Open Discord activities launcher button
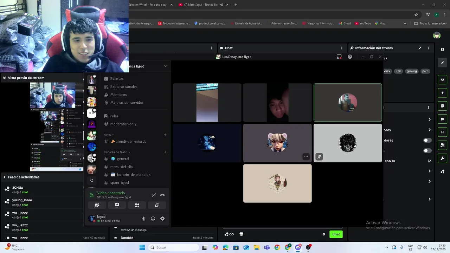This screenshot has height=253, width=450. pyautogui.click(x=137, y=205)
